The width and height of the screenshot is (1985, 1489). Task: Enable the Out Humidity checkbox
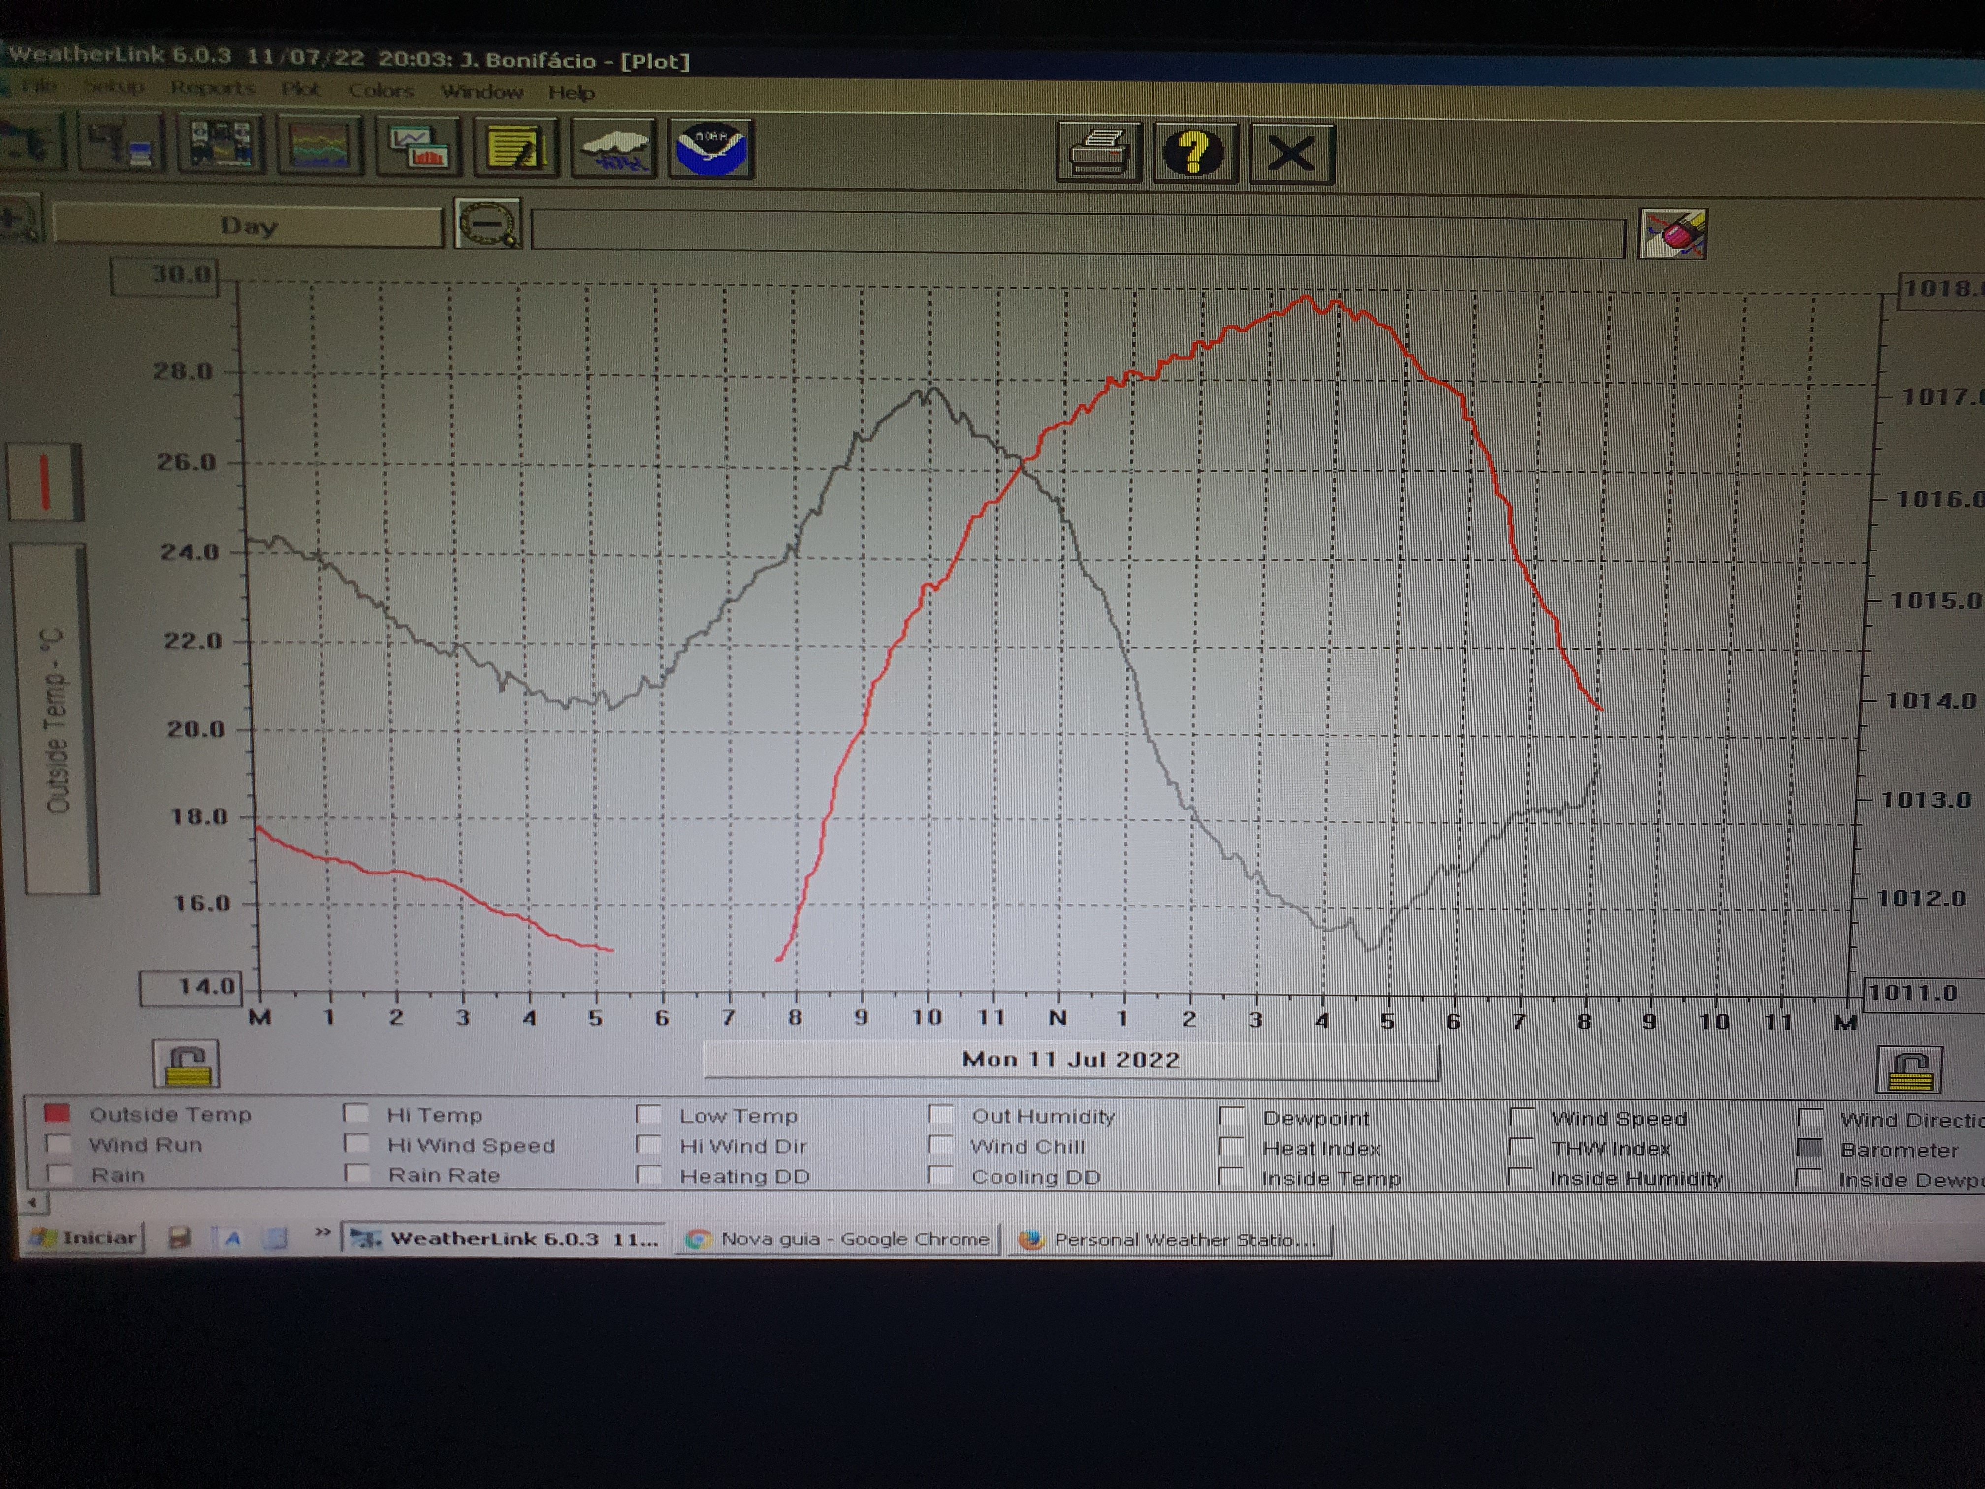(940, 1115)
